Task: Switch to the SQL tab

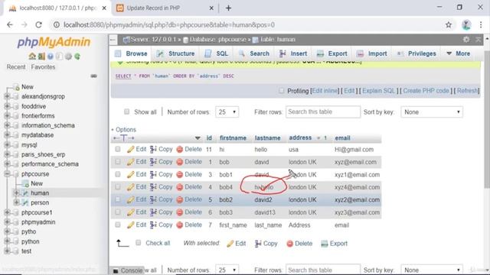Action: pyautogui.click(x=216, y=53)
